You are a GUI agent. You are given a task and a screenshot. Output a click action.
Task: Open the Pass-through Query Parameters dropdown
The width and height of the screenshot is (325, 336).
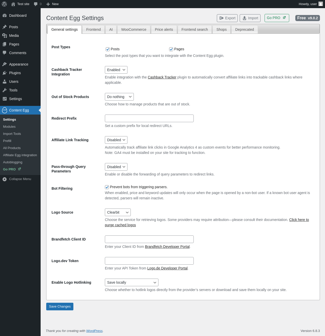click(x=116, y=167)
